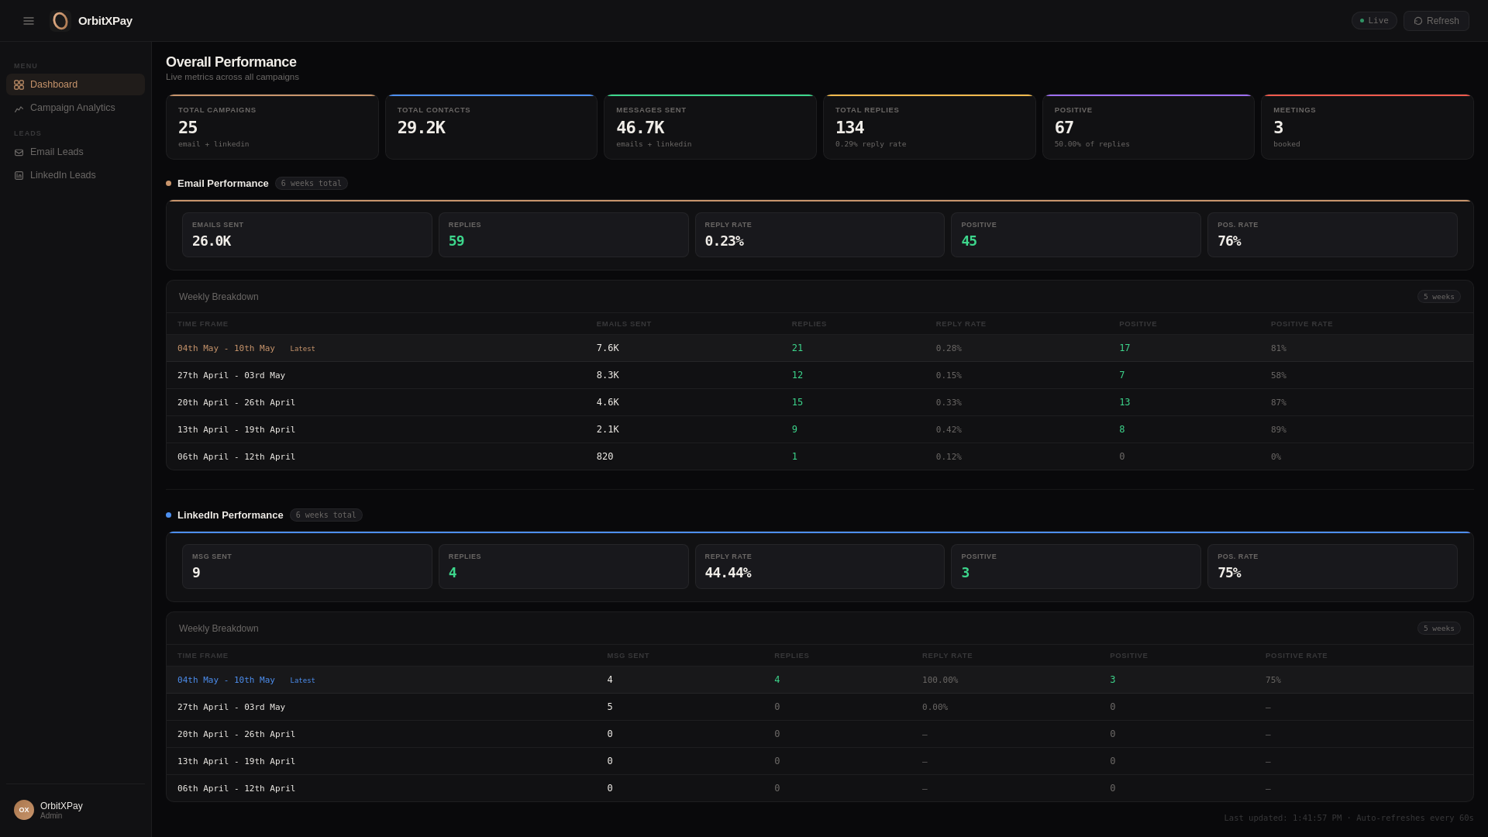Open Campaign Analytics page

click(75, 108)
